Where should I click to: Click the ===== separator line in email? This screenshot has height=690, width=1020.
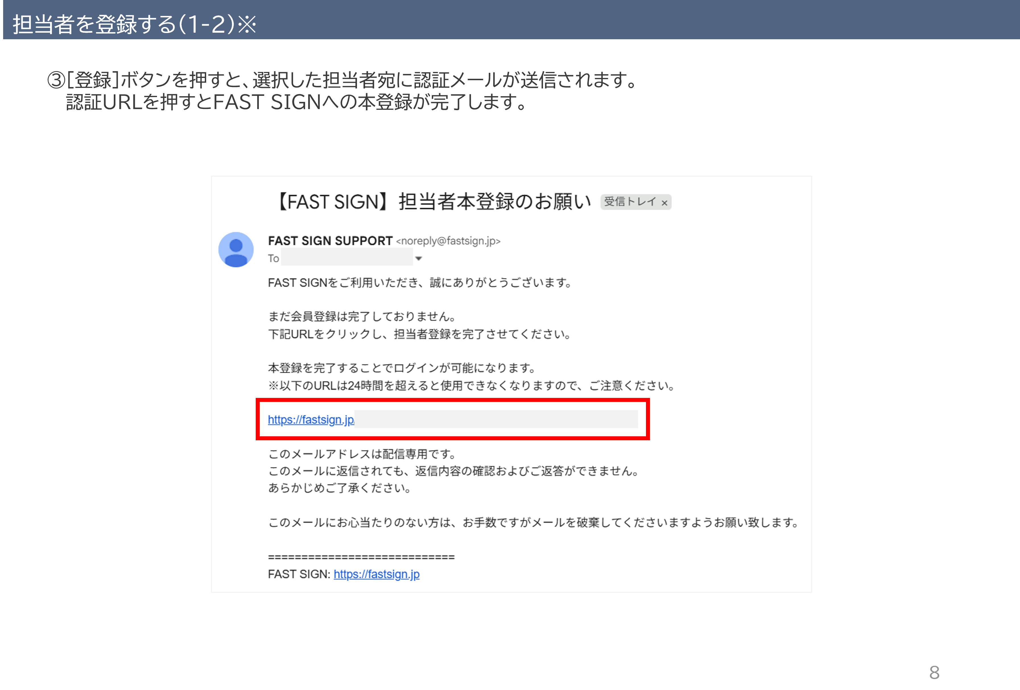pos(361,557)
